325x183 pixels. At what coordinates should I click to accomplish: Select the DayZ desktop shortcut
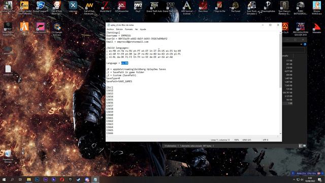[138, 7]
